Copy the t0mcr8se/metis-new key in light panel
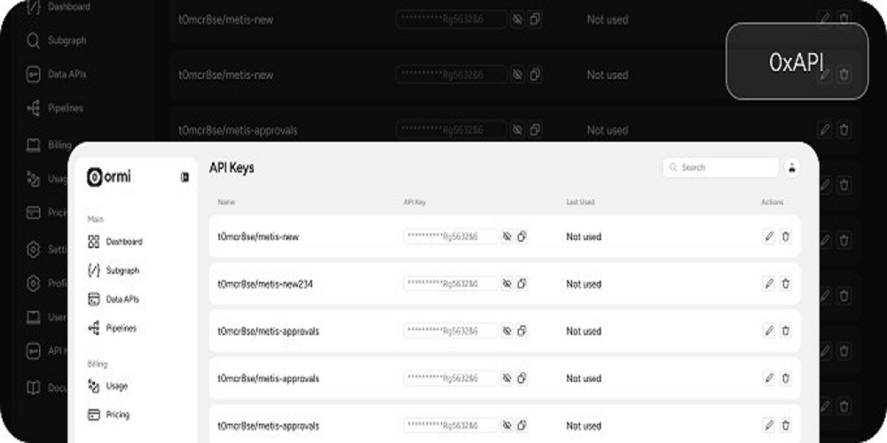The height and width of the screenshot is (443, 887). tap(522, 237)
